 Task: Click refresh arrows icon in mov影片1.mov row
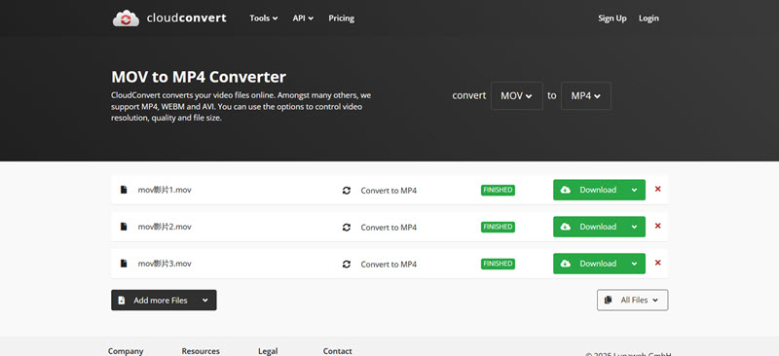click(347, 191)
